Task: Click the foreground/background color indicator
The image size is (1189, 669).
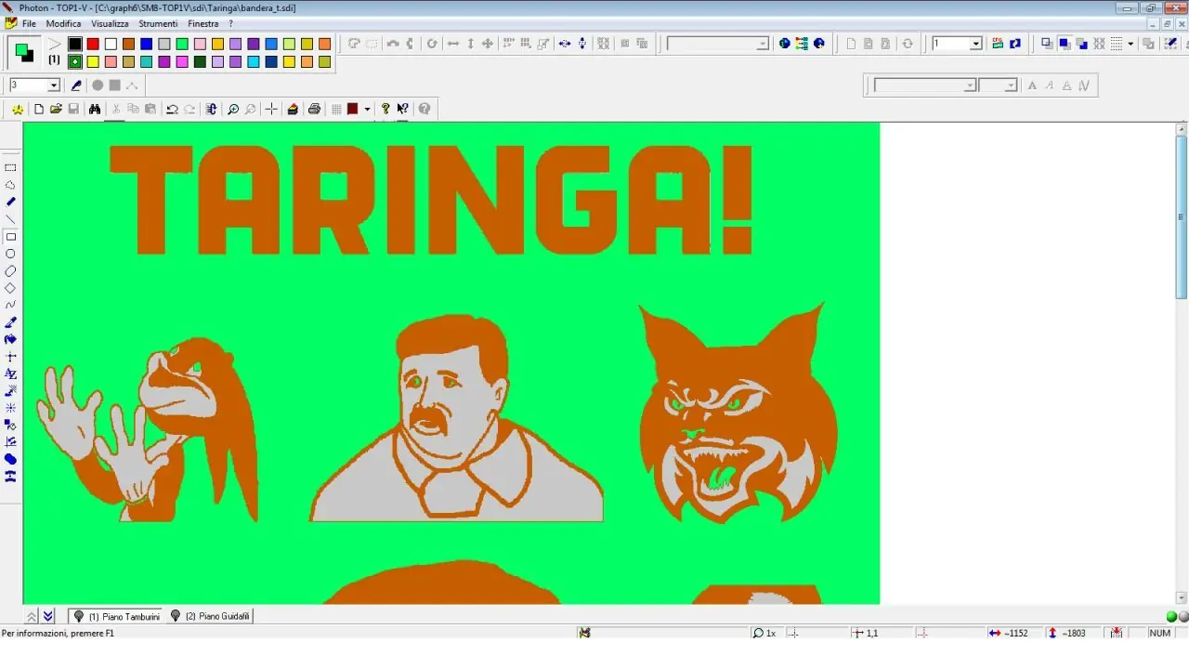Action: pos(23,52)
